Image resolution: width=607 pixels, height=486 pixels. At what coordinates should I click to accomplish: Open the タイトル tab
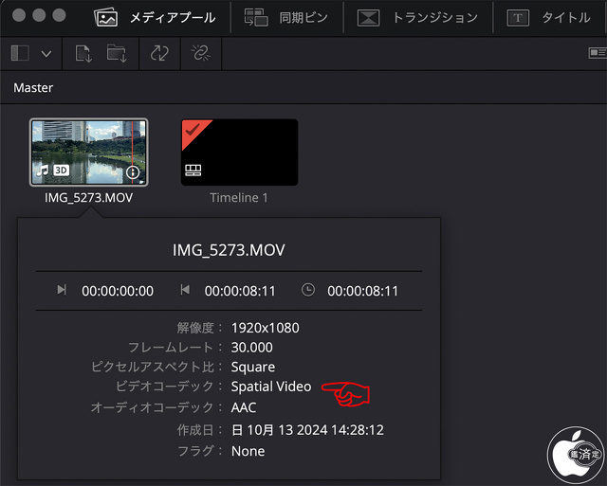pyautogui.click(x=548, y=18)
